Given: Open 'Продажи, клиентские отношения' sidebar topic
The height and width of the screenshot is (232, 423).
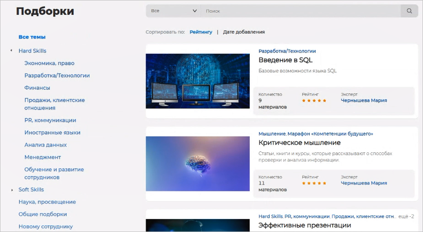Looking at the screenshot, I should [x=54, y=104].
